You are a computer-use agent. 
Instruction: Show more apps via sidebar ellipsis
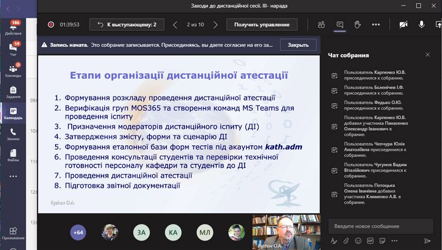[13, 177]
